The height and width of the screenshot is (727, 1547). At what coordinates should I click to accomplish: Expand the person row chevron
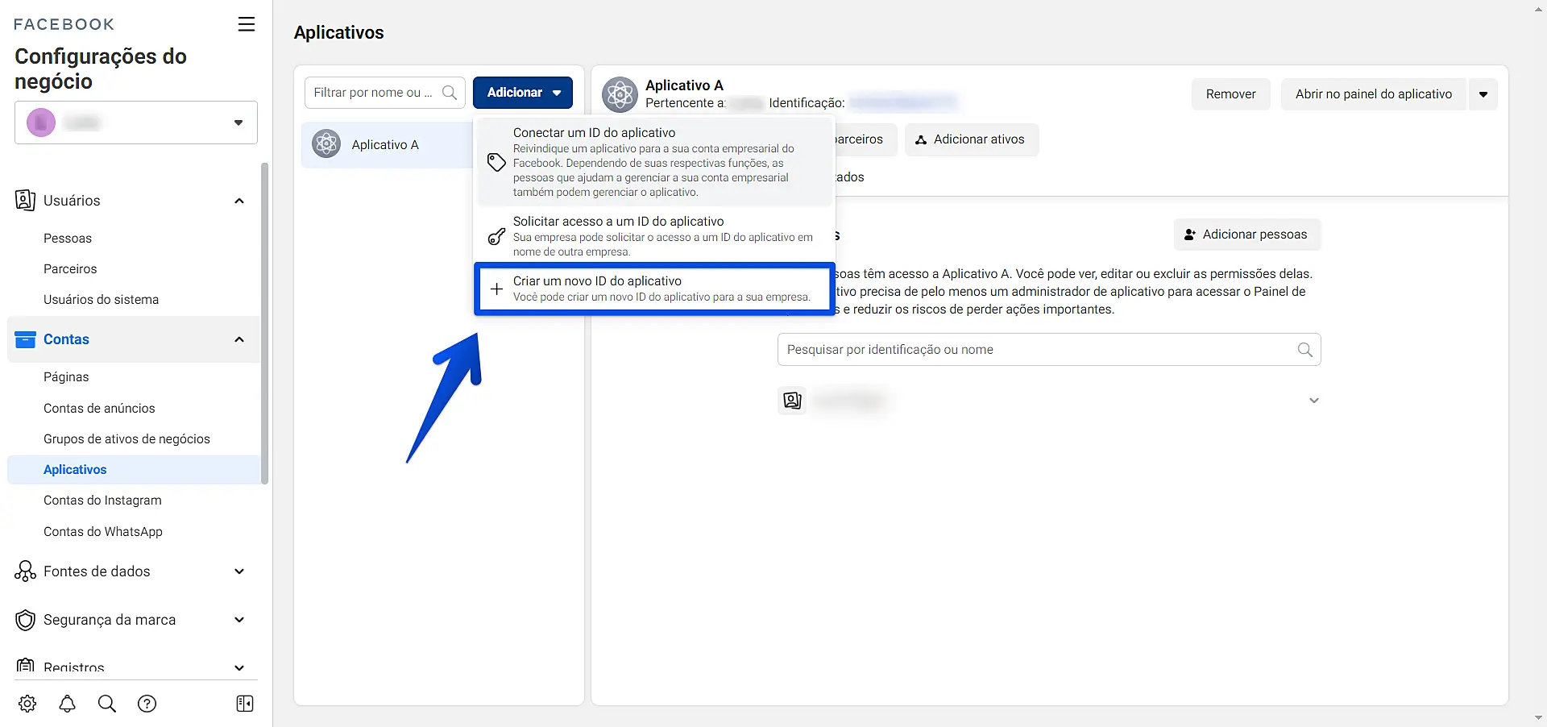1314,401
